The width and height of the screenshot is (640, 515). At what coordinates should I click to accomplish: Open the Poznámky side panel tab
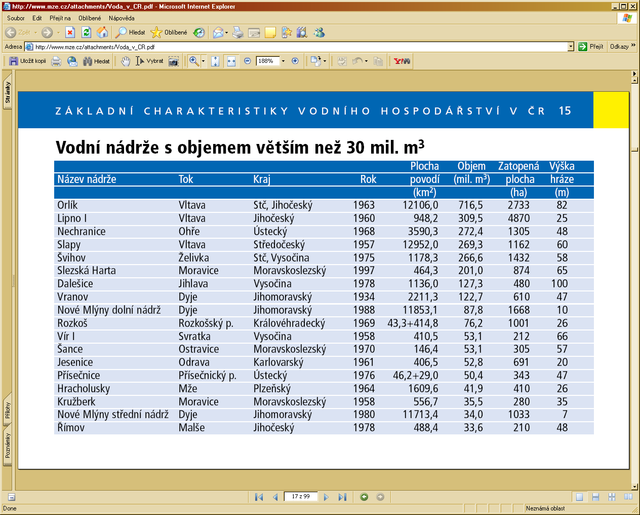[8, 446]
